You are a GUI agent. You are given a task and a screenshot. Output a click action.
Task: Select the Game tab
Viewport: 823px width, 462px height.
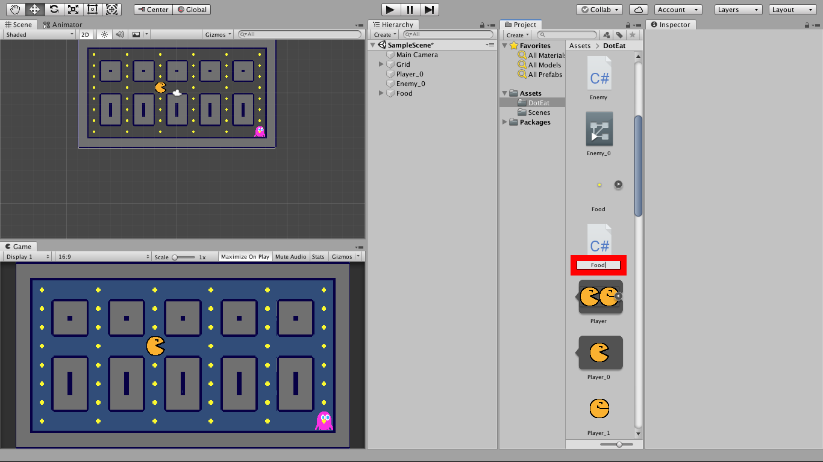19,247
